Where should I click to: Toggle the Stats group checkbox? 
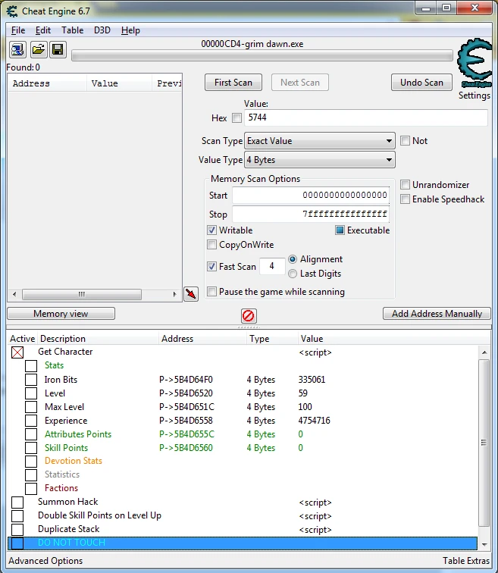tap(31, 366)
